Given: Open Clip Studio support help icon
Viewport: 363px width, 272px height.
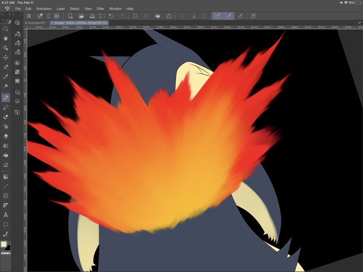Looking at the screenshot, I should point(253,16).
